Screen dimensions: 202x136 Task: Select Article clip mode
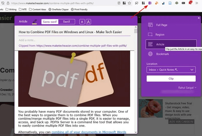pyautogui.click(x=171, y=44)
